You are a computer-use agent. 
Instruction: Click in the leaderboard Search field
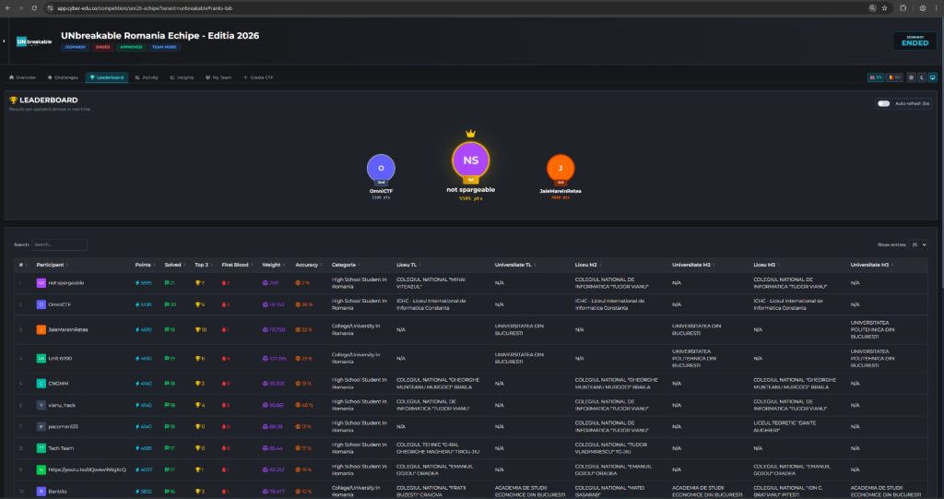[59, 244]
